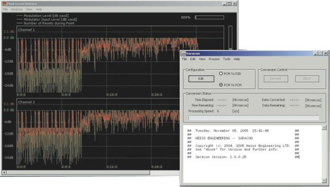Click the 009% progress percentage text
The height and width of the screenshot is (187, 330).
(185, 17)
